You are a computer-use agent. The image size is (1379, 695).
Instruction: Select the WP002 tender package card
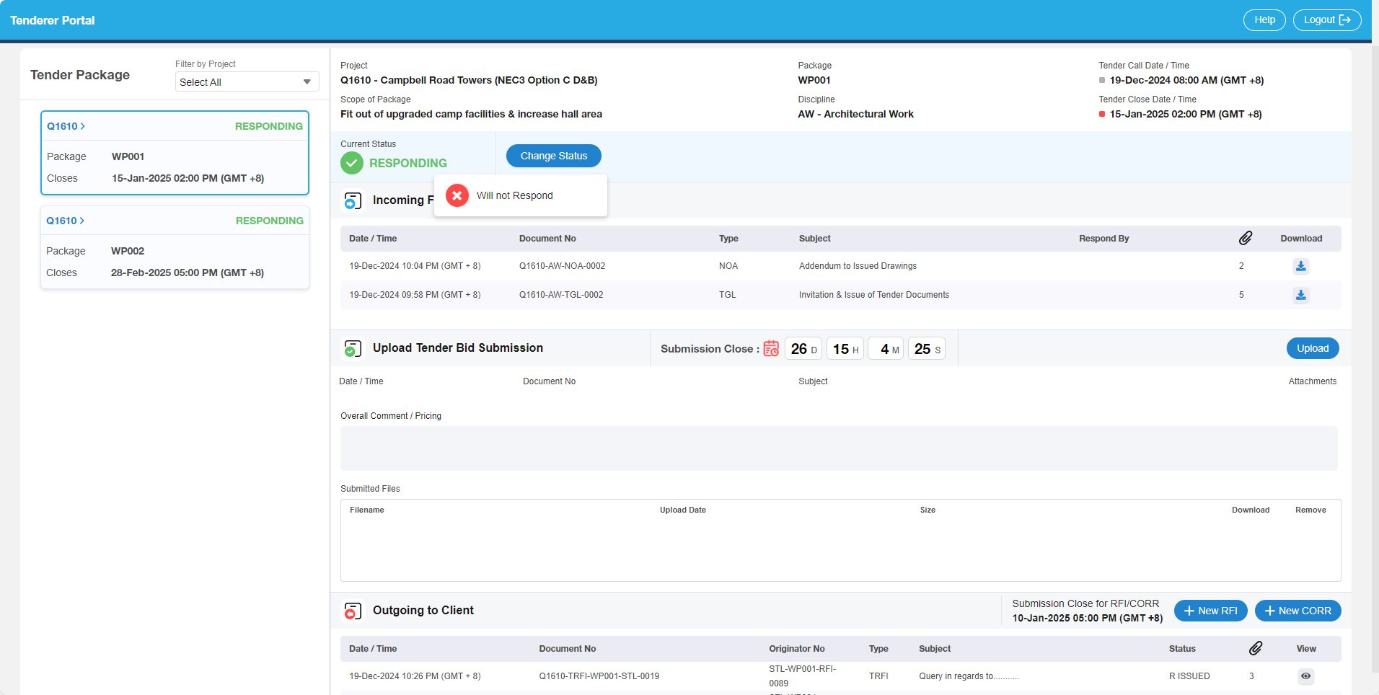[175, 247]
